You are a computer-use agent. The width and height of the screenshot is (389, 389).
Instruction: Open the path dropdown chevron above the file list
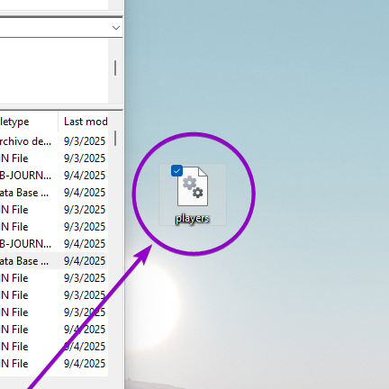coord(116,28)
